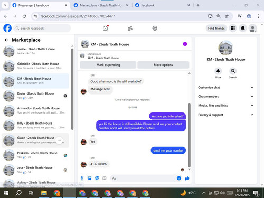Show hidden system tray icons

click(204, 193)
